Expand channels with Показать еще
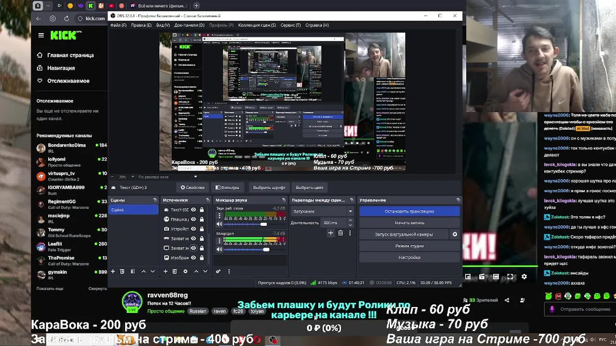Screen dimensions: 616x346 pos(50,288)
